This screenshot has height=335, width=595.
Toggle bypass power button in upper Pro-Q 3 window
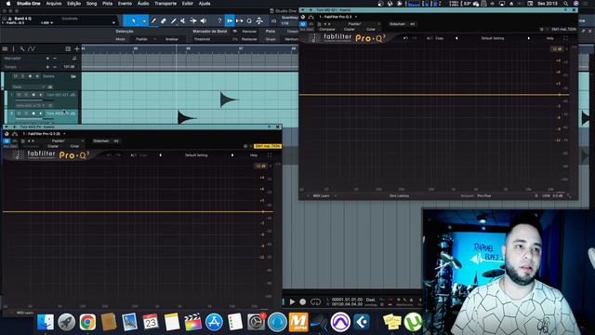[303, 24]
